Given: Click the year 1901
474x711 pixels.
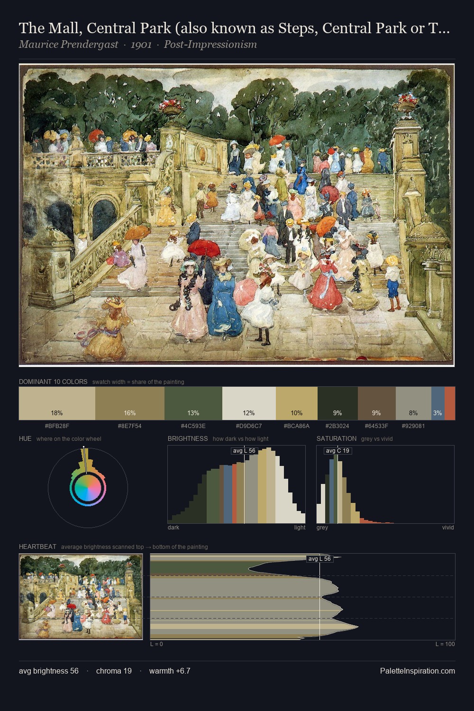Looking at the screenshot, I should click(x=141, y=45).
